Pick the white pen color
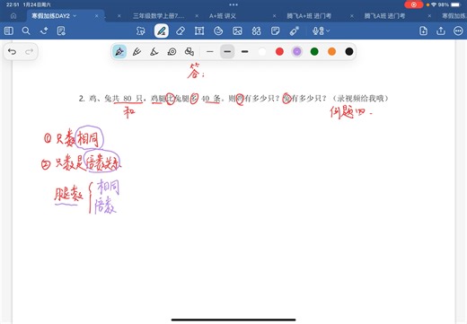 point(262,52)
